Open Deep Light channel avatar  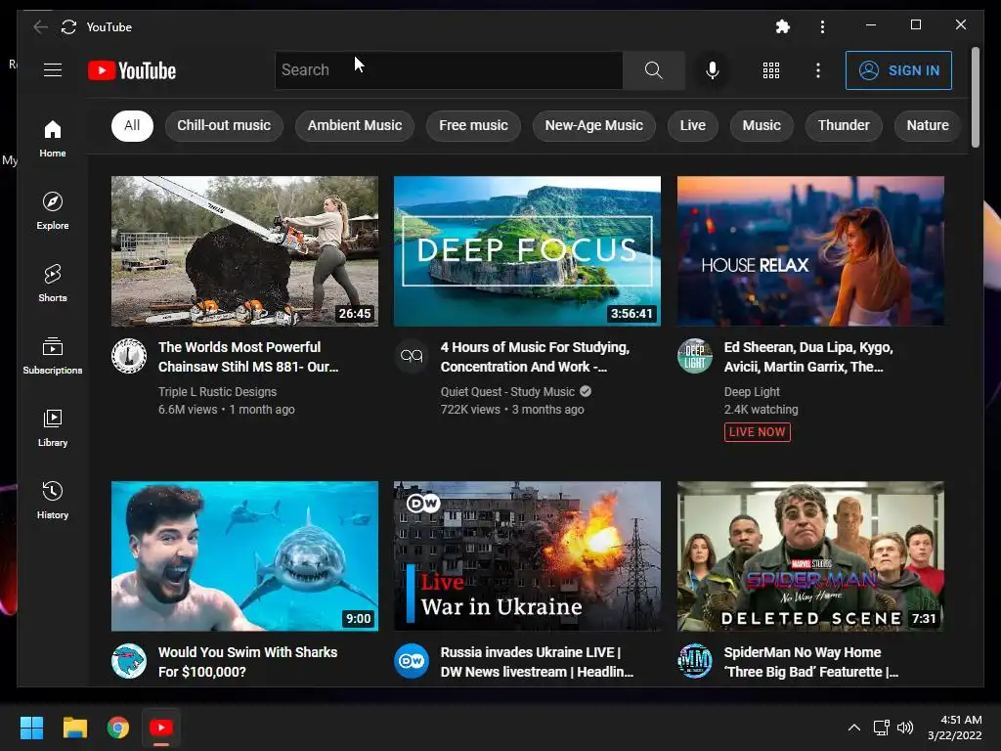point(695,356)
